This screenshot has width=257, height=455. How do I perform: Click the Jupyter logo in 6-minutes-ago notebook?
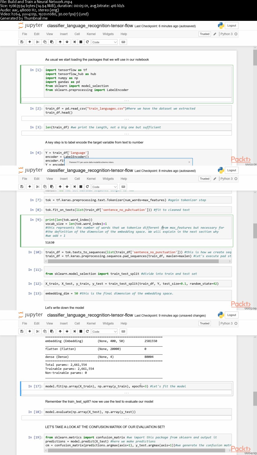point(31,25)
